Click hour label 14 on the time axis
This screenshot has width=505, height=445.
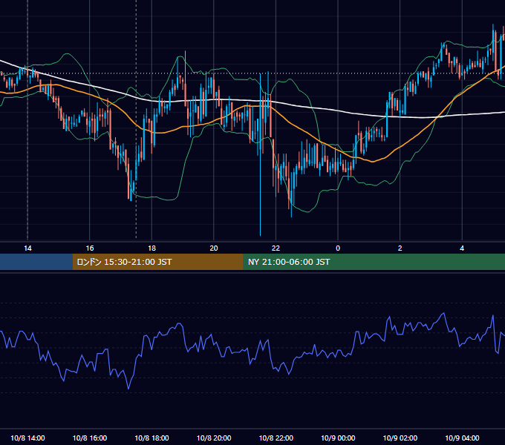pyautogui.click(x=27, y=248)
